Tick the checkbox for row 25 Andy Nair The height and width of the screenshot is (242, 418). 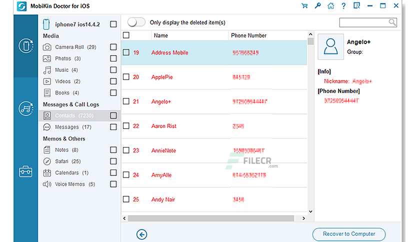click(126, 199)
